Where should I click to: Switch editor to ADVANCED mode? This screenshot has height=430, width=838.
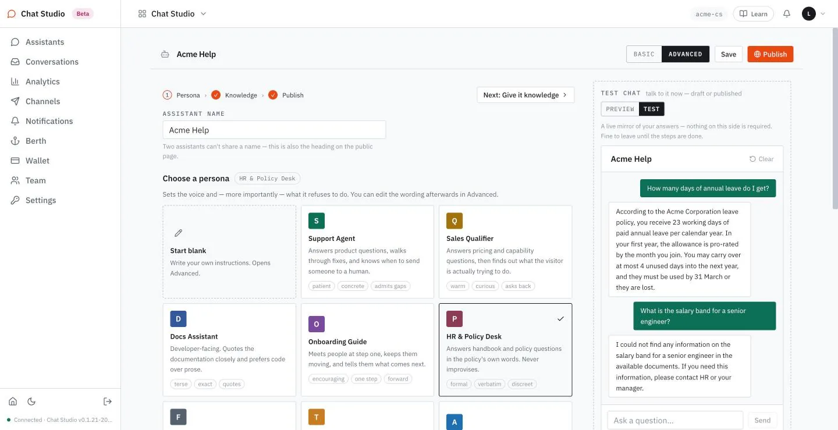(x=686, y=54)
